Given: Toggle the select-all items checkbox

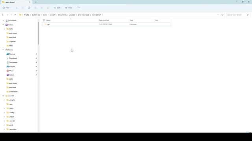Looking at the screenshot, I should point(44,20).
